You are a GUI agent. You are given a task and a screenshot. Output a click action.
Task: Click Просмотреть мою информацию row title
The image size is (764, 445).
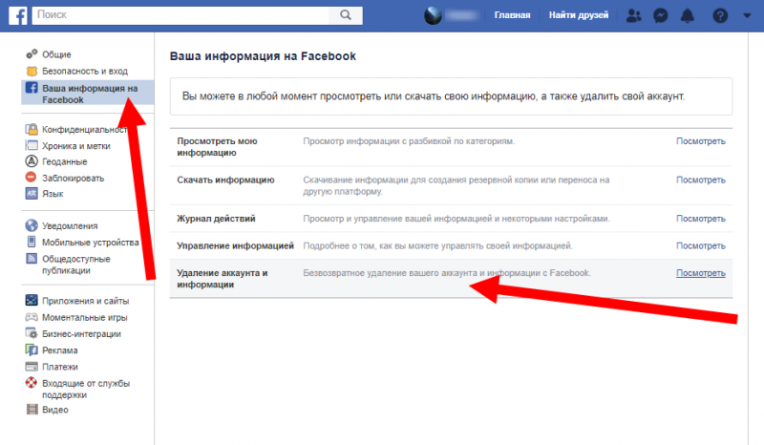(217, 147)
